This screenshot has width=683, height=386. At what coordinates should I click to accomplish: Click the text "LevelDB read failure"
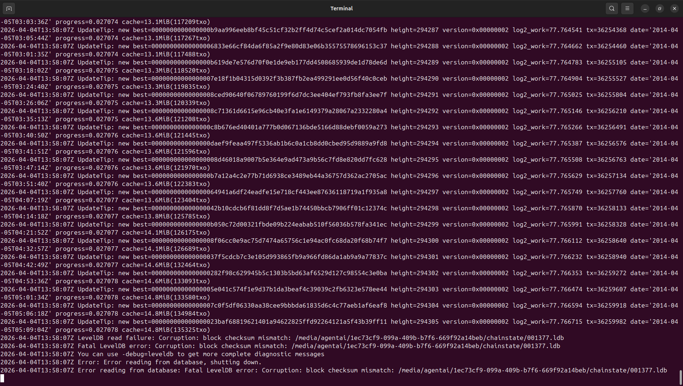tap(116, 338)
